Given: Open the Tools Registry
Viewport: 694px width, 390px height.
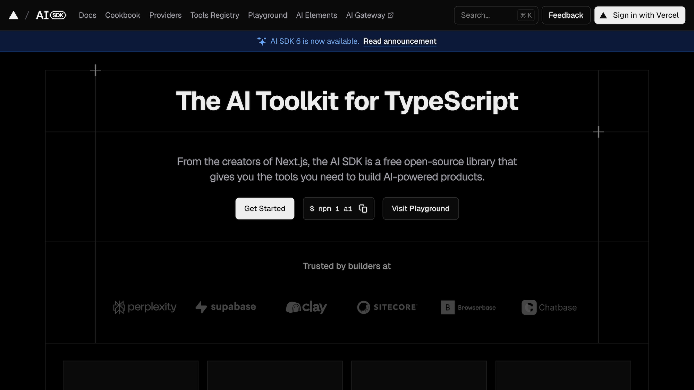Looking at the screenshot, I should click(214, 15).
